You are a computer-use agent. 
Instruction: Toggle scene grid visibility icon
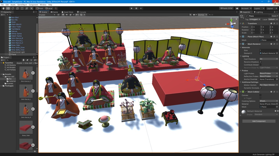pos(81,15)
